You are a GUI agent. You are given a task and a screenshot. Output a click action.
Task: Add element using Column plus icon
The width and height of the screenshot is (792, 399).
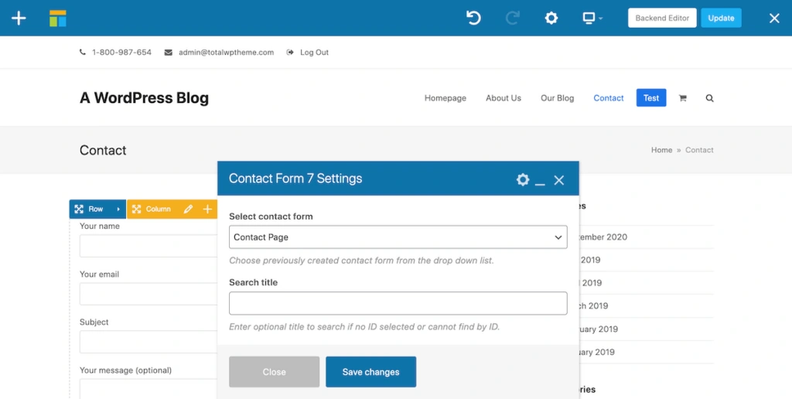coord(207,209)
